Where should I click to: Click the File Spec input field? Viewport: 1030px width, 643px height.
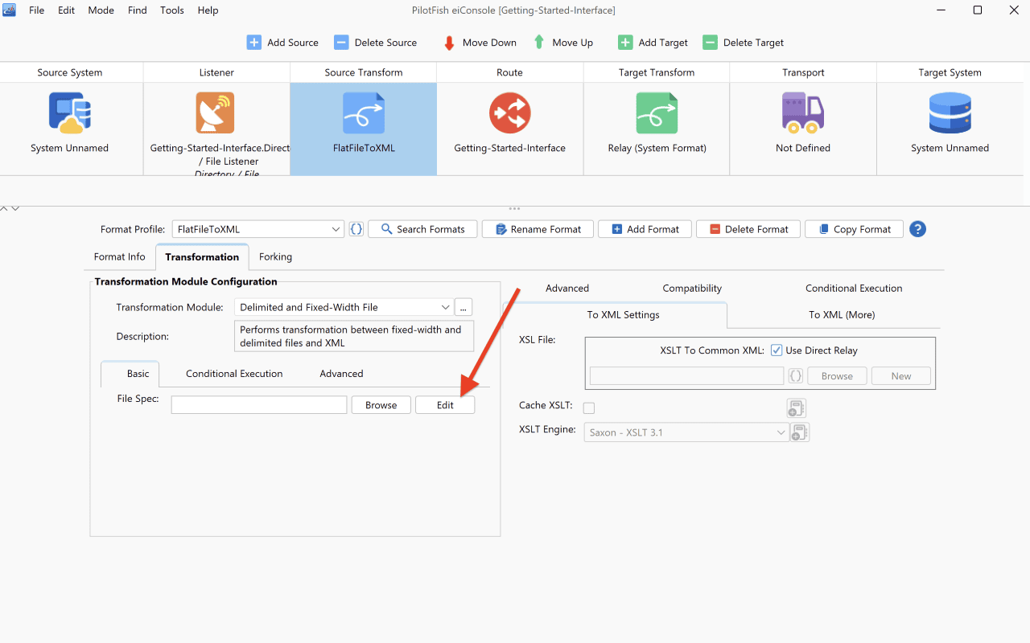259,405
